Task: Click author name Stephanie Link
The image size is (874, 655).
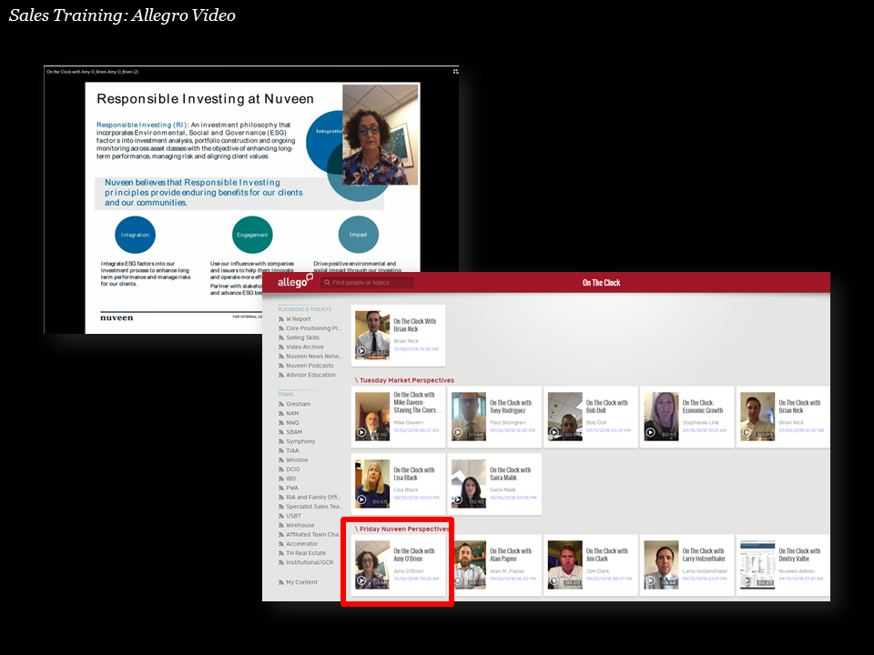Action: pyautogui.click(x=700, y=423)
